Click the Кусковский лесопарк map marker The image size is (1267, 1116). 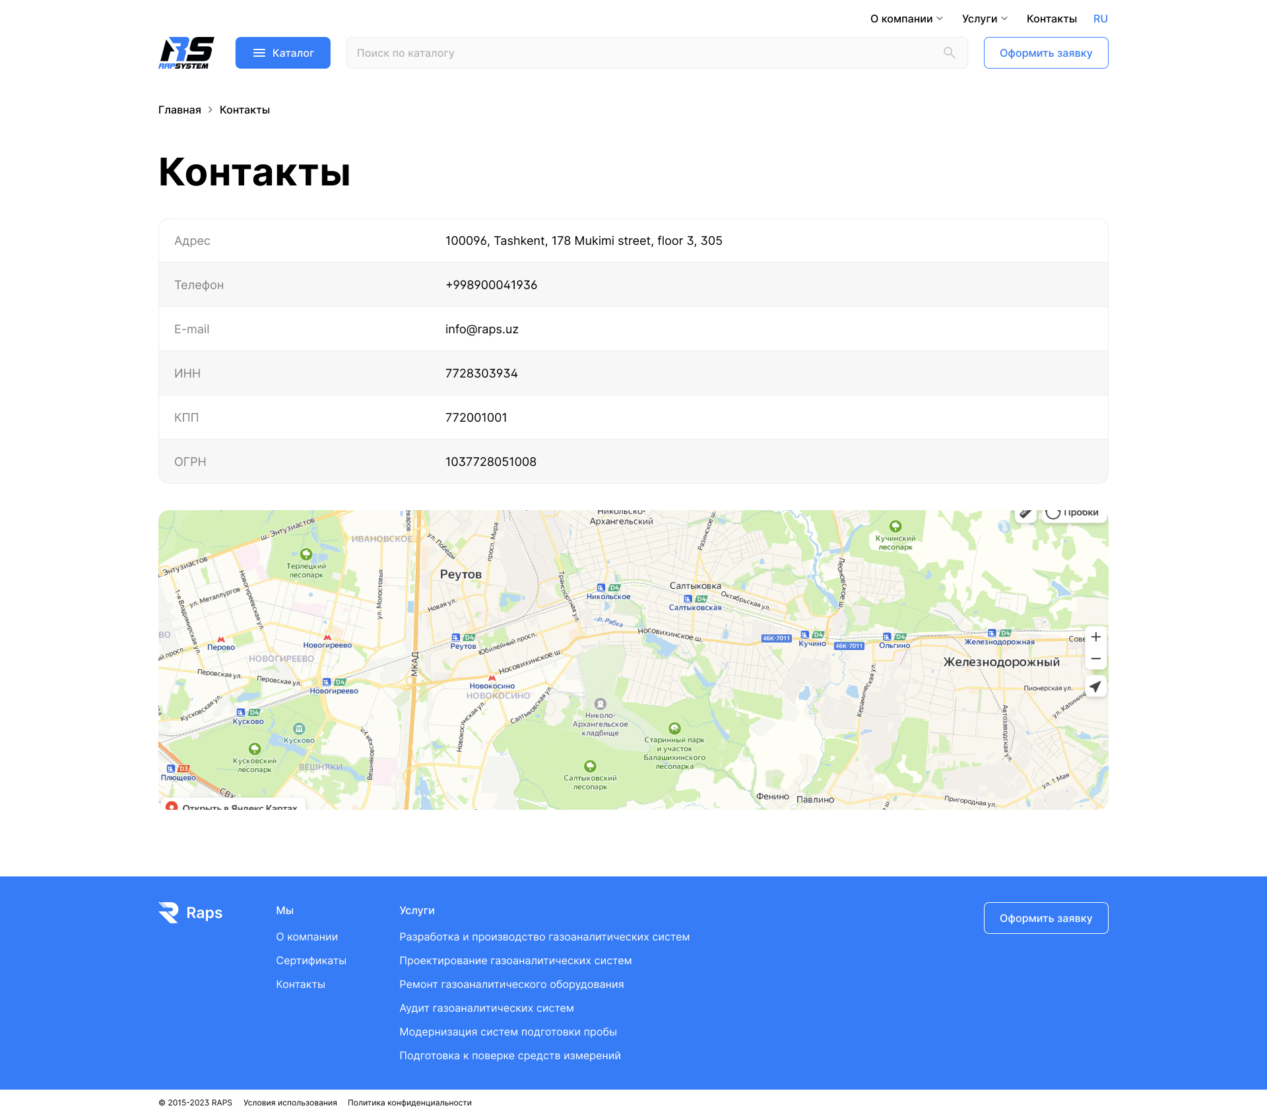255,750
